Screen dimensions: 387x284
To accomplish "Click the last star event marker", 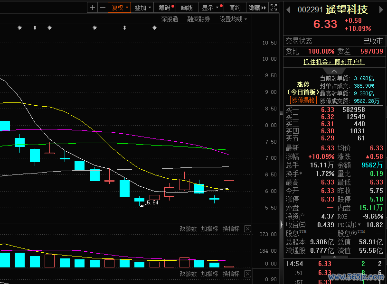I will pyautogui.click(x=154, y=28).
